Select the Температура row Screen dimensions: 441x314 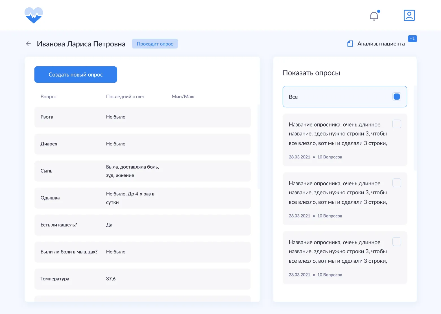click(143, 279)
